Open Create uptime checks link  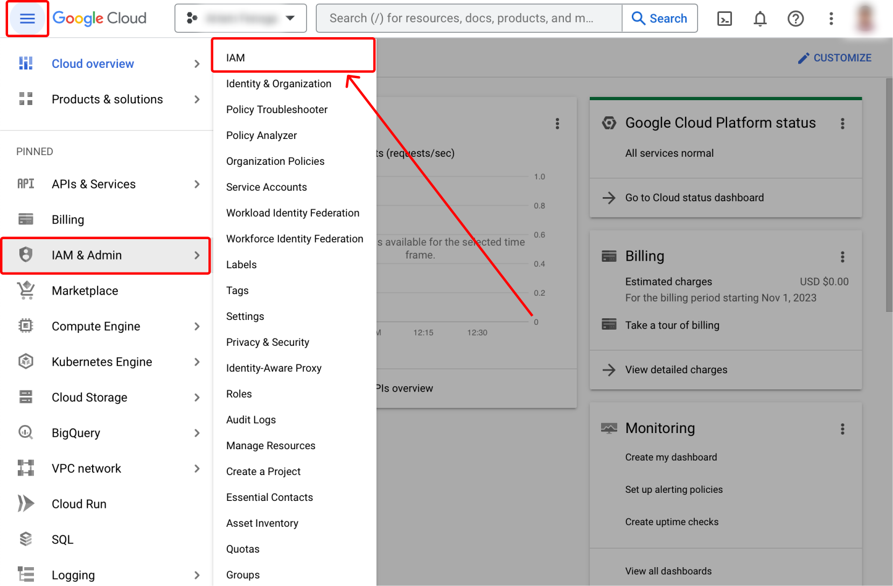[x=672, y=522]
